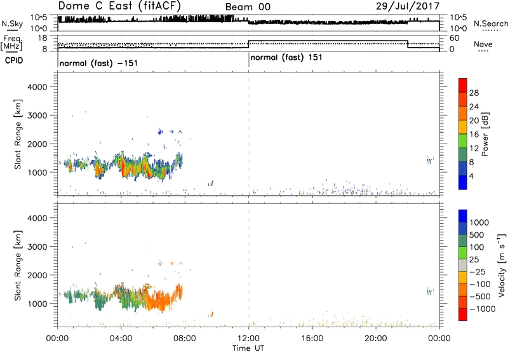Click the frequency step line at 12:00

[x=248, y=44]
